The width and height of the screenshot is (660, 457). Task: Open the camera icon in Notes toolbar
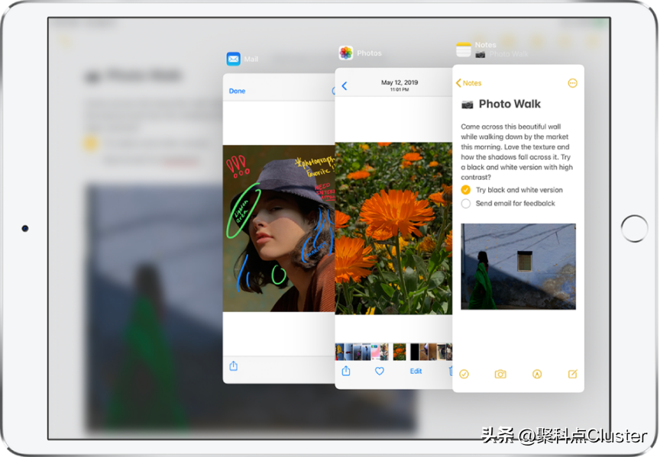coord(500,374)
